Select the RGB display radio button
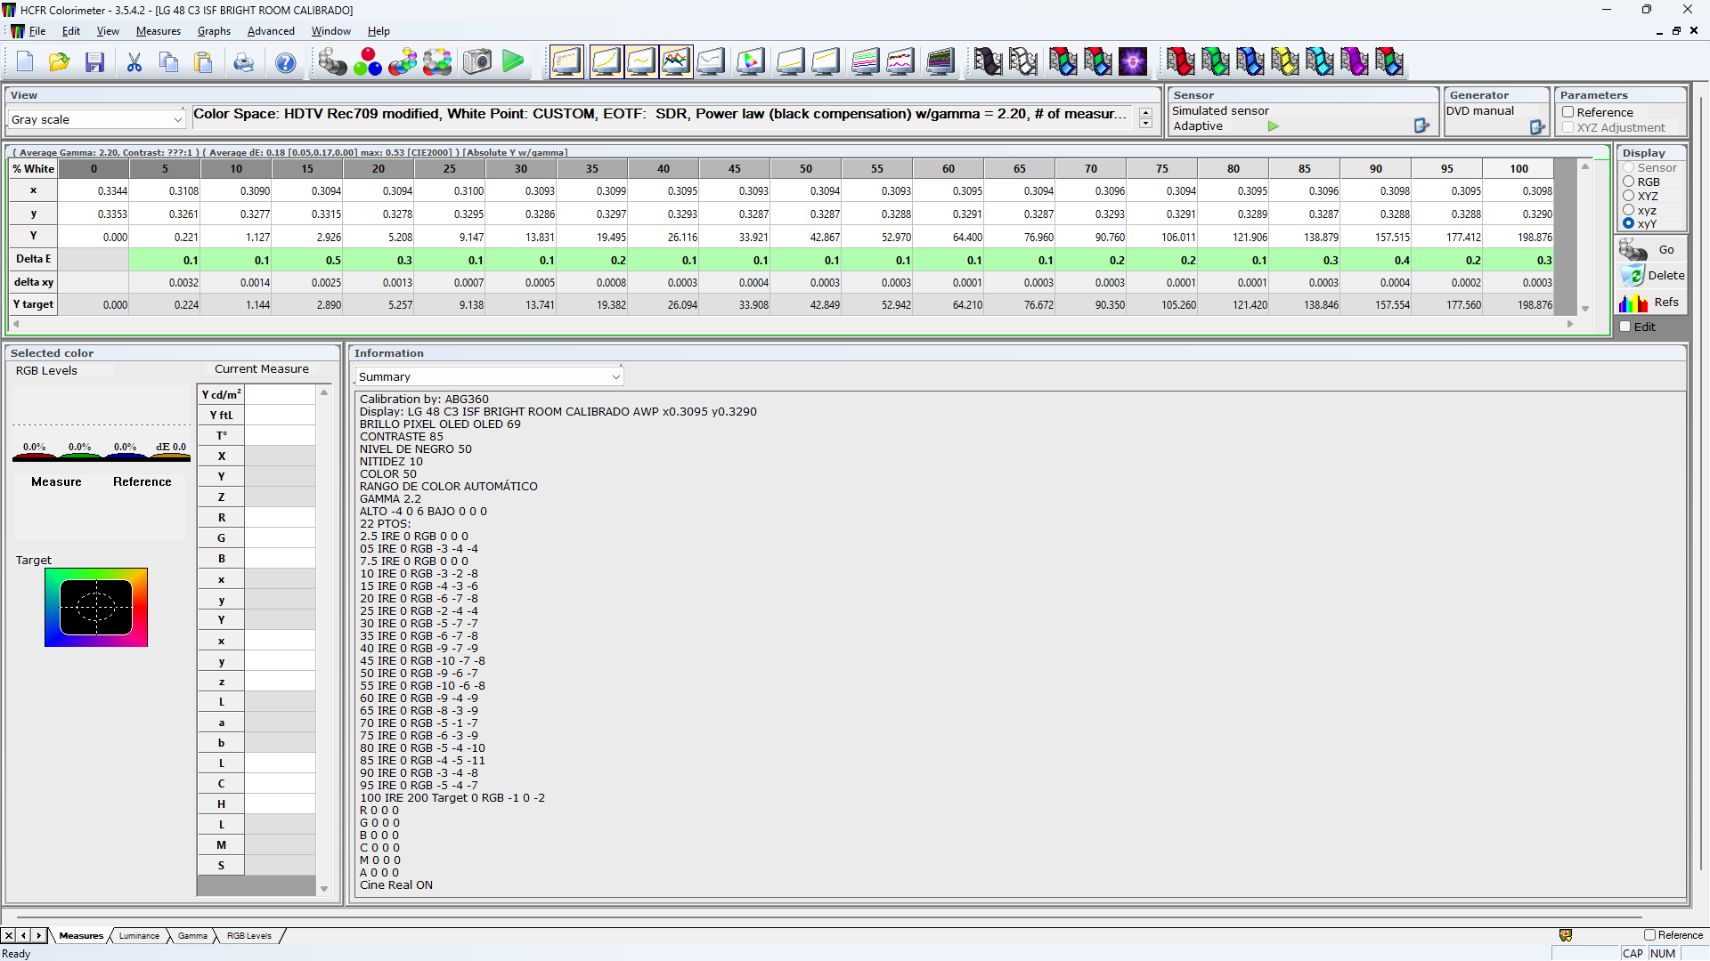Screen dimensions: 1710x961 click(x=1629, y=182)
